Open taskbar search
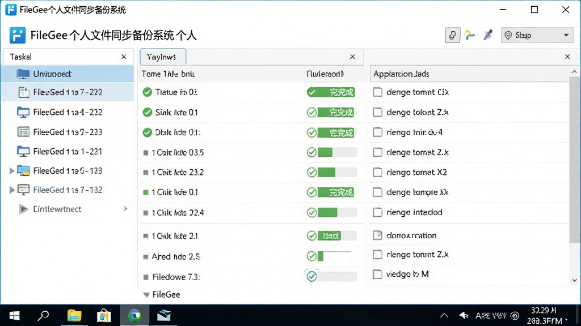581x326 pixels. pos(43,316)
